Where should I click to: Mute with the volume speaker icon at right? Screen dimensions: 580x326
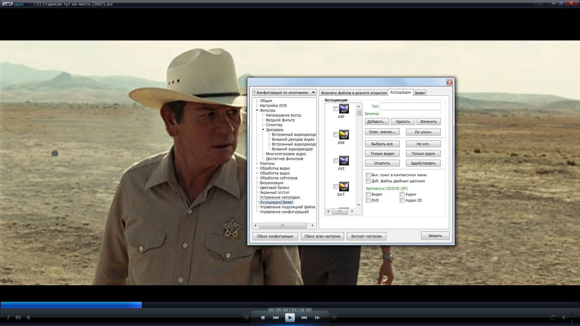[564, 318]
